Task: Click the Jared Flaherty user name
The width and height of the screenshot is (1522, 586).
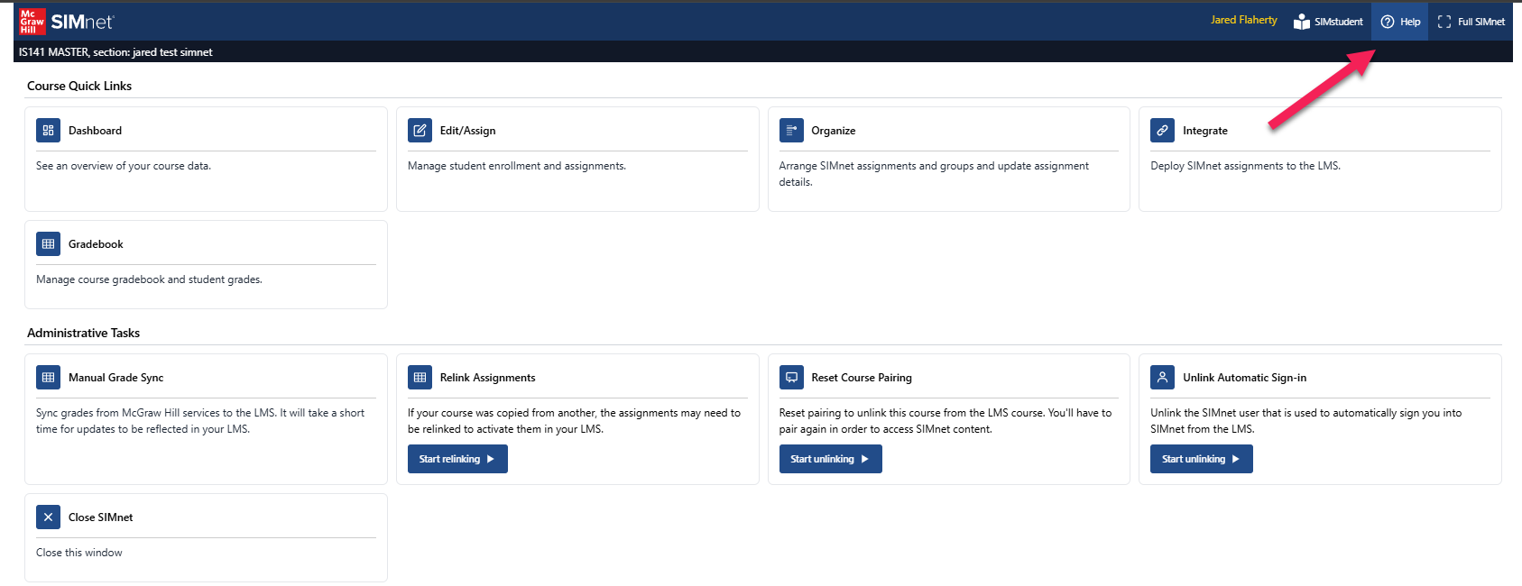Action: 1243,20
